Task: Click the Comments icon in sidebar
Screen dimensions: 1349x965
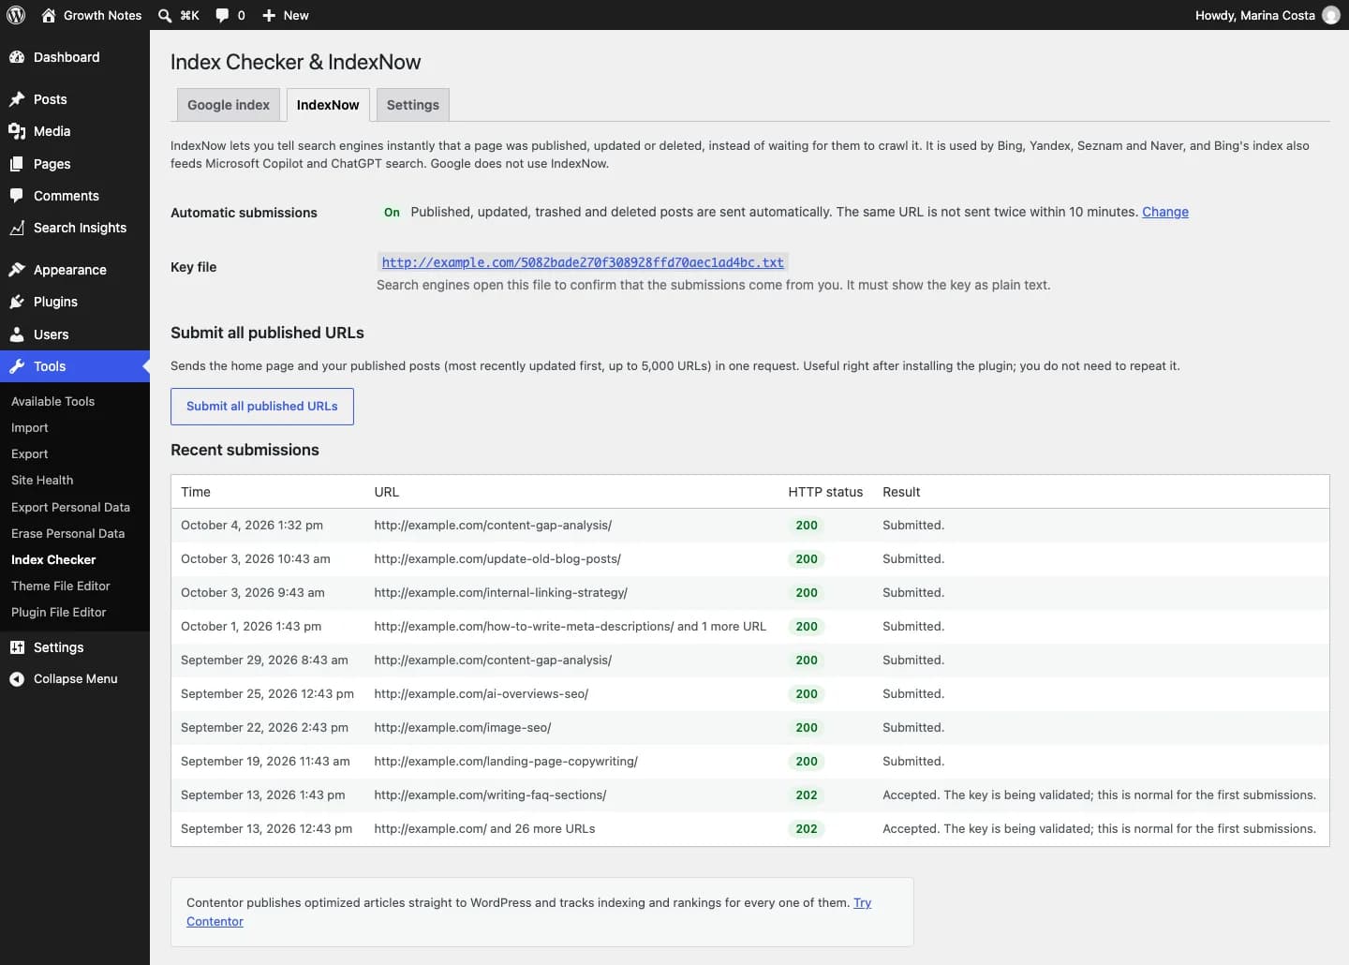Action: pos(17,196)
